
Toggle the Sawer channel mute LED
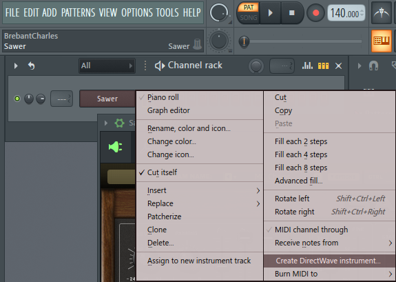pyautogui.click(x=17, y=99)
